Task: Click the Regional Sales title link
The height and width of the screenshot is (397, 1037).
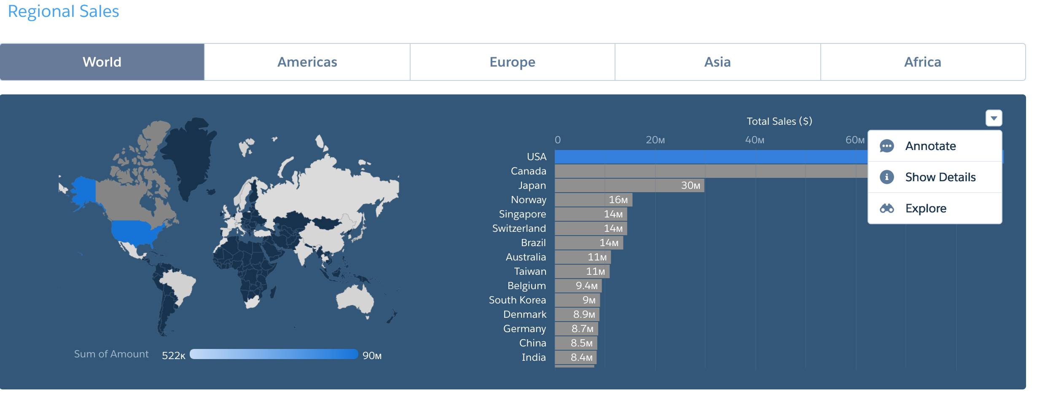Action: (x=64, y=11)
